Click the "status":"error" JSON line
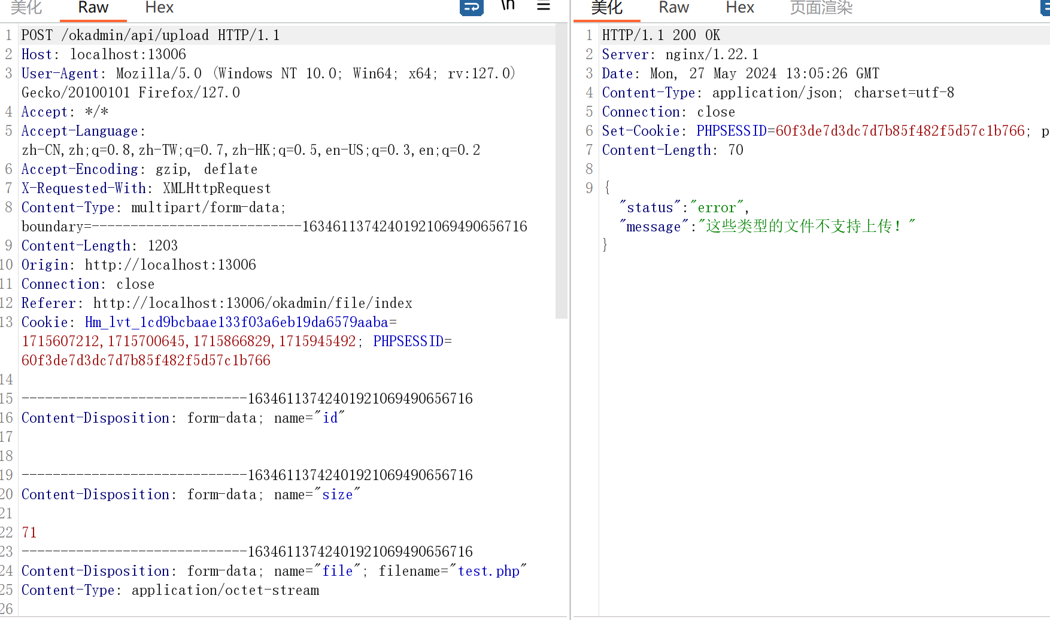Image resolution: width=1050 pixels, height=620 pixels. pos(684,207)
